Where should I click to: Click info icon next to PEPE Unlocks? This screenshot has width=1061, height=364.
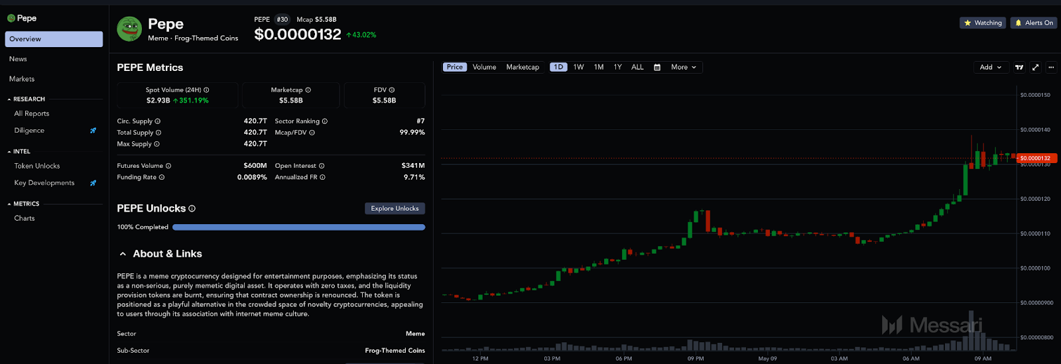[192, 208]
